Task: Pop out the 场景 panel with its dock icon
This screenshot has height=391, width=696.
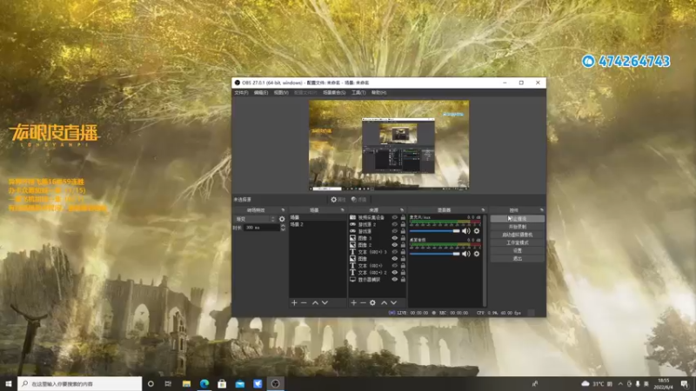Action: point(342,210)
